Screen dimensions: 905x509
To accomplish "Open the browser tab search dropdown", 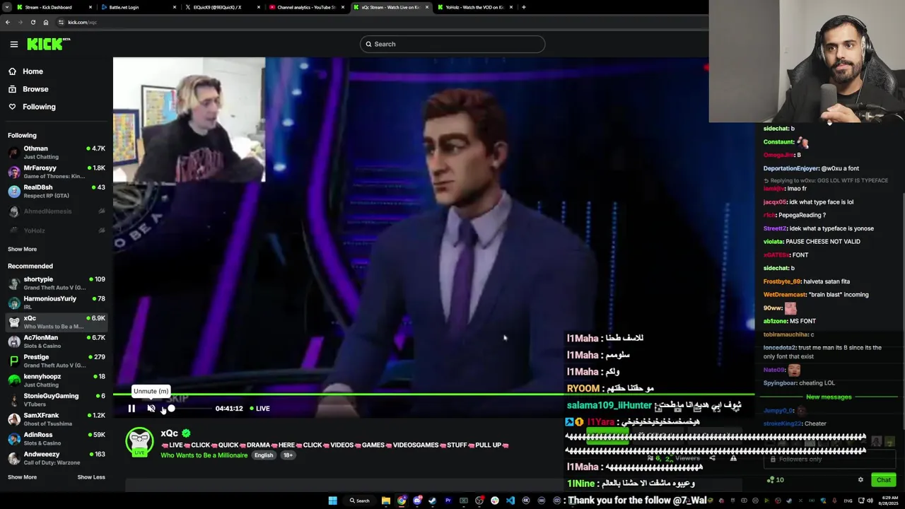I will click(6, 7).
